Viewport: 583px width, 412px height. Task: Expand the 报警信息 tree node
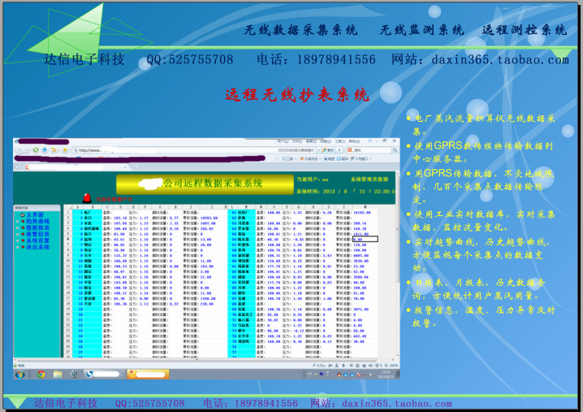pos(18,234)
